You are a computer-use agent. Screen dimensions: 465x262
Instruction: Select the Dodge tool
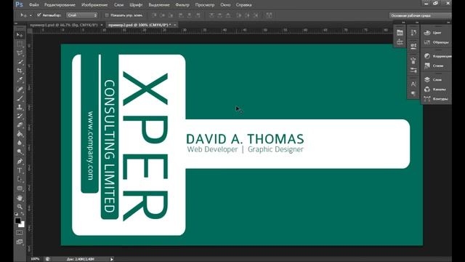click(x=20, y=152)
